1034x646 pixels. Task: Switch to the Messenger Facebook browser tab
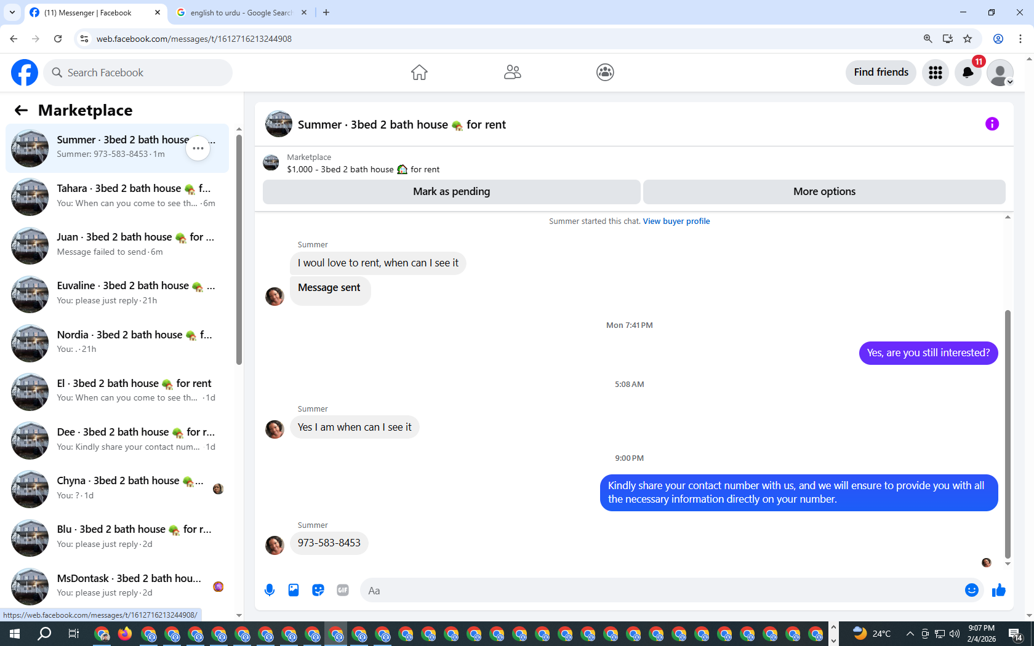pyautogui.click(x=95, y=12)
